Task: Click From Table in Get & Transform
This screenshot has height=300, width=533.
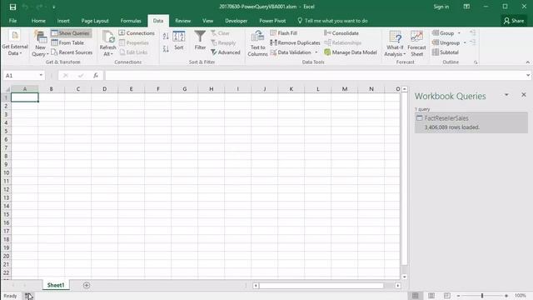Action: [67, 42]
